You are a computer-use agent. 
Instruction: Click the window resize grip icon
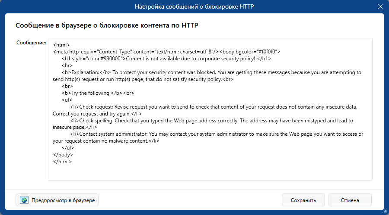pyautogui.click(x=385, y=211)
